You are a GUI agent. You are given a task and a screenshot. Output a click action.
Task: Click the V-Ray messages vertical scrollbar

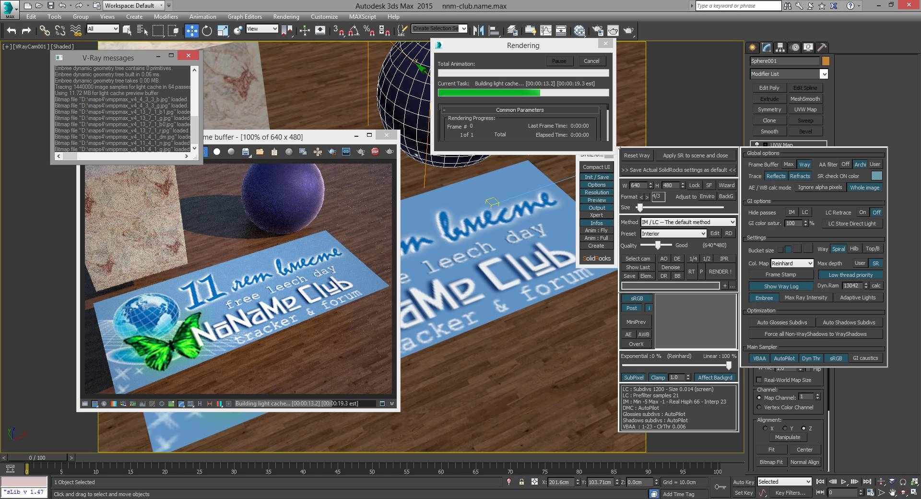[x=194, y=109]
